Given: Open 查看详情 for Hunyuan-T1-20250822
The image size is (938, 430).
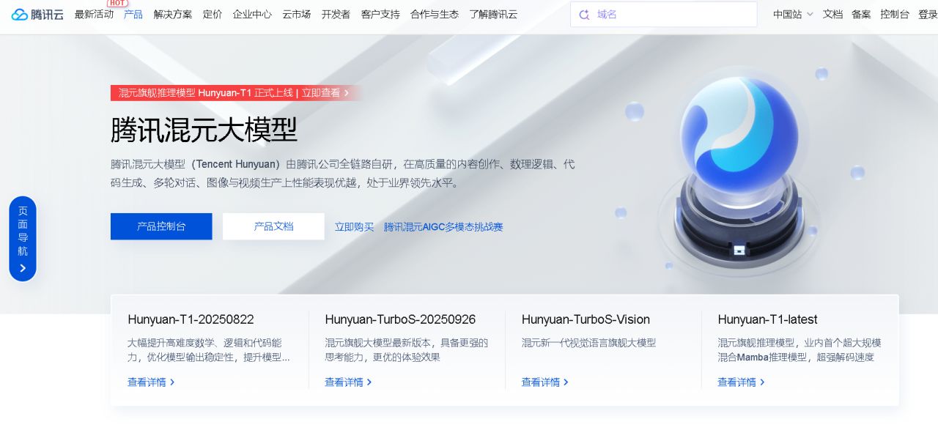Looking at the screenshot, I should [151, 382].
